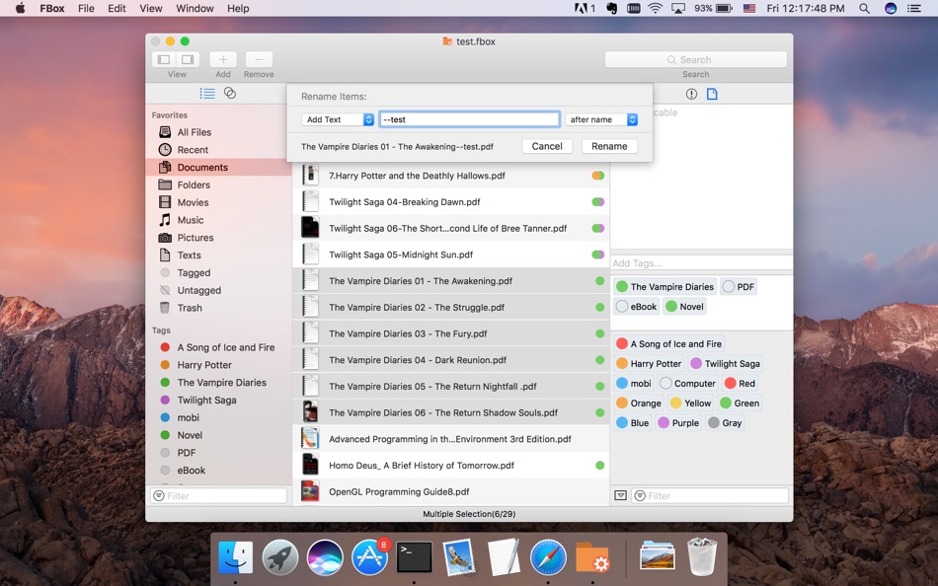938x586 pixels.
Task: Launch Terminal from the Dock
Action: click(x=414, y=557)
